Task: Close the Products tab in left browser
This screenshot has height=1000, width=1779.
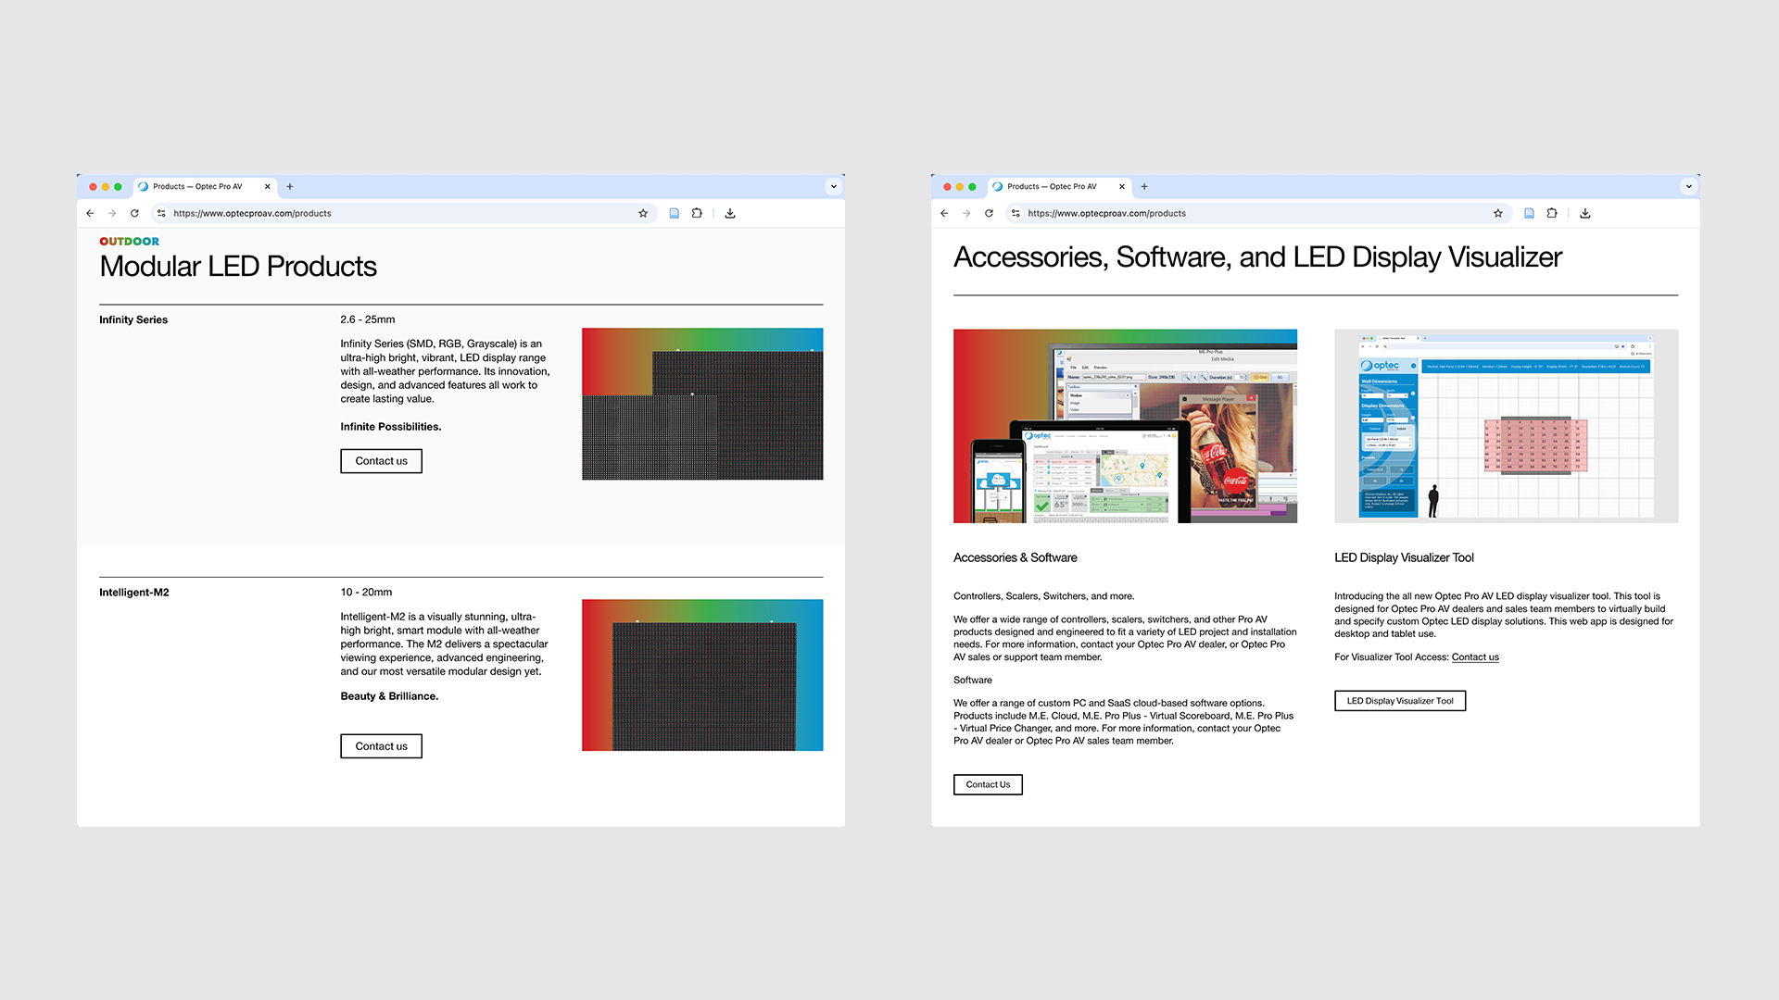Action: [268, 186]
